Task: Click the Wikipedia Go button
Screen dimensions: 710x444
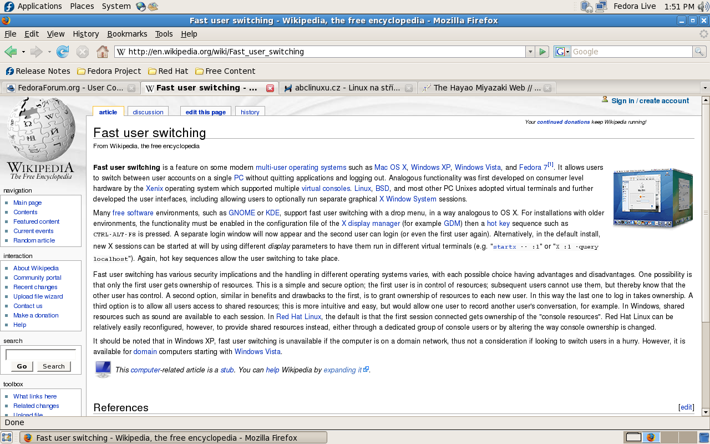Action: click(22, 366)
